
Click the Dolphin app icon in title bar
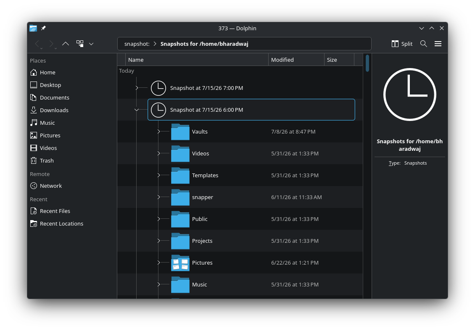tap(33, 28)
